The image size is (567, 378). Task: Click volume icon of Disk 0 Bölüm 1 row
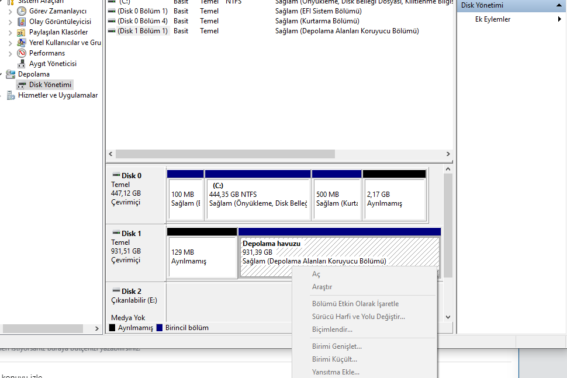click(112, 11)
